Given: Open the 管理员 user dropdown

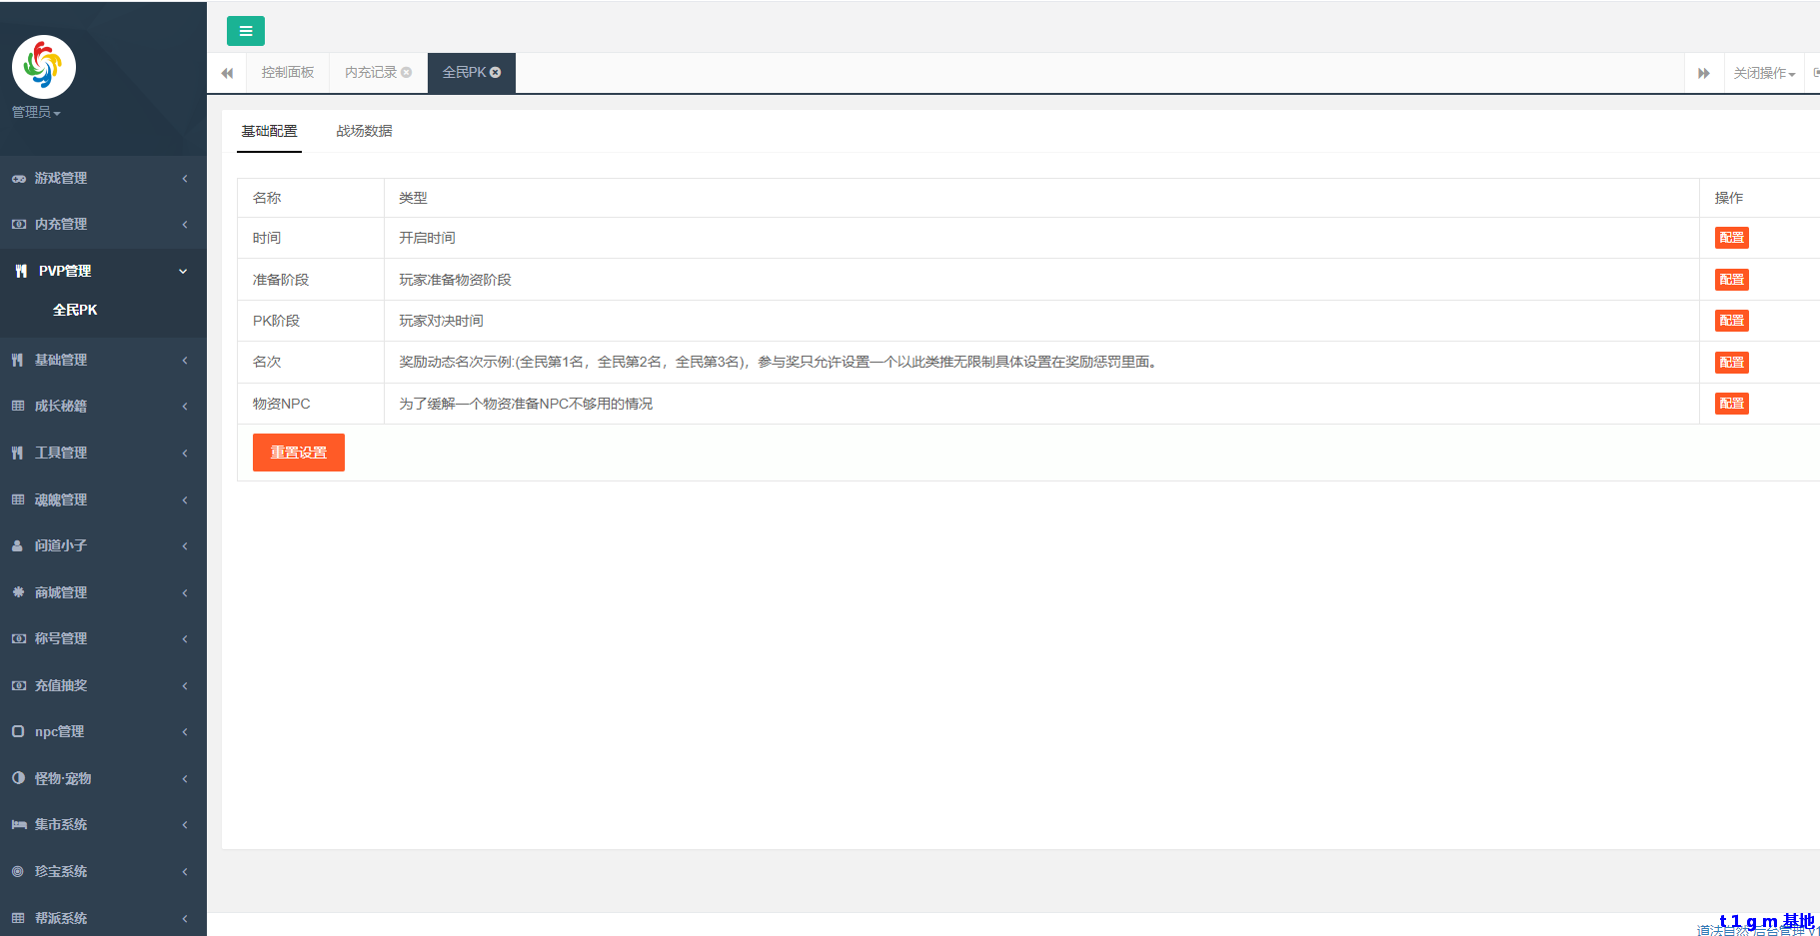Looking at the screenshot, I should 36,112.
